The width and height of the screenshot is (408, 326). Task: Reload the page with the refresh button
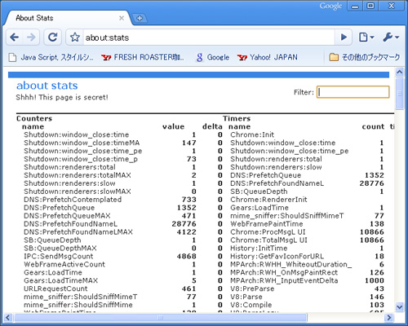tap(52, 37)
